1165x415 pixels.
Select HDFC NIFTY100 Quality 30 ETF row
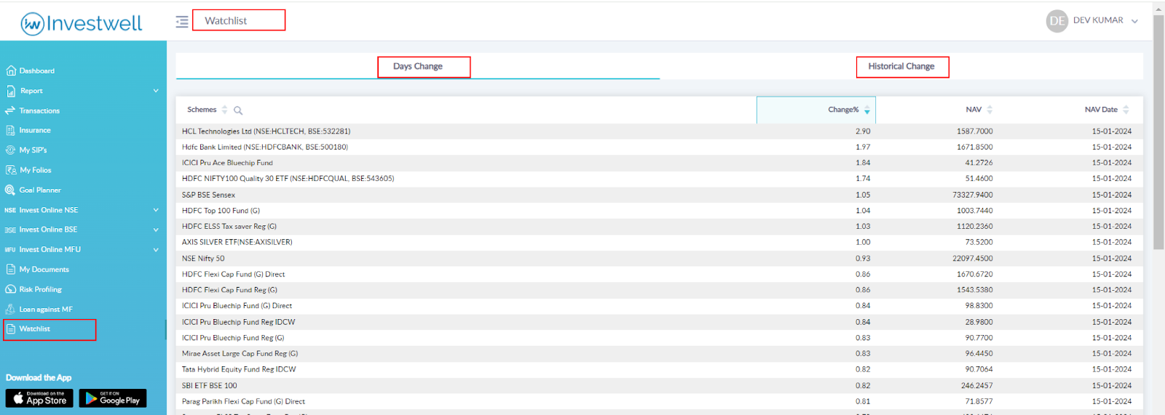[x=659, y=179]
